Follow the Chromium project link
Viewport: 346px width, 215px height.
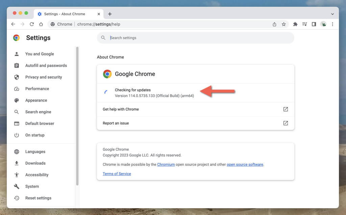pos(166,165)
